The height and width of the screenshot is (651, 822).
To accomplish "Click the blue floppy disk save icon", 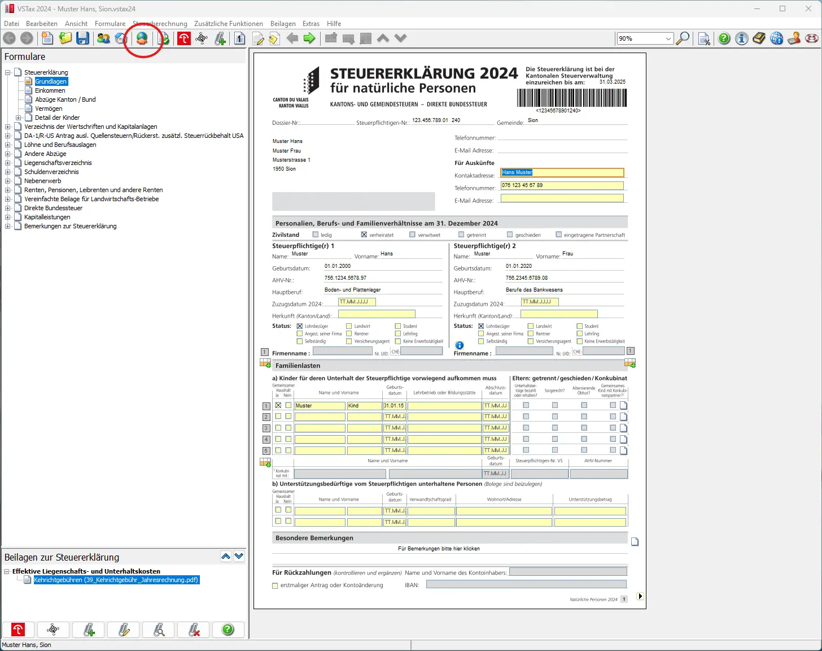I will (x=83, y=38).
